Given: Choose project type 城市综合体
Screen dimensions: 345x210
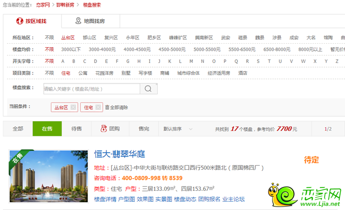Looking at the screenshot, I should [x=188, y=73].
